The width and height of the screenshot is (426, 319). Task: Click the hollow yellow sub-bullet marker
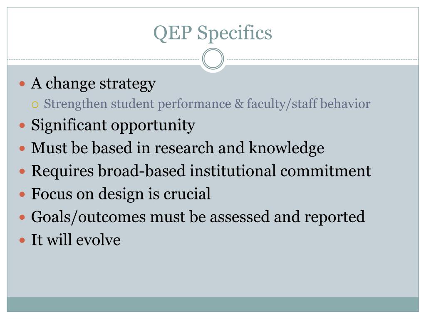pyautogui.click(x=35, y=104)
